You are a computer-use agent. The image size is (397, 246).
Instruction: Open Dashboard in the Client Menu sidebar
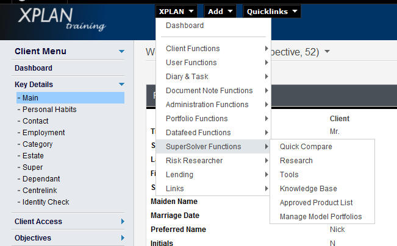[34, 68]
